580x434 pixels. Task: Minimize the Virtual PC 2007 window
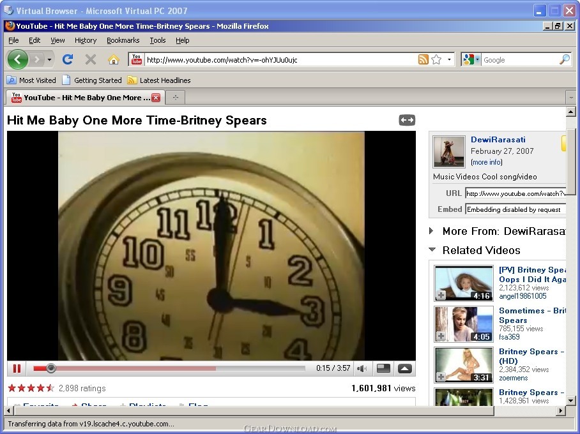540,11
